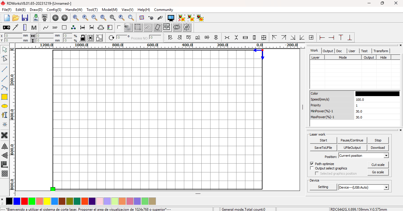Click the Download button

click(378, 148)
